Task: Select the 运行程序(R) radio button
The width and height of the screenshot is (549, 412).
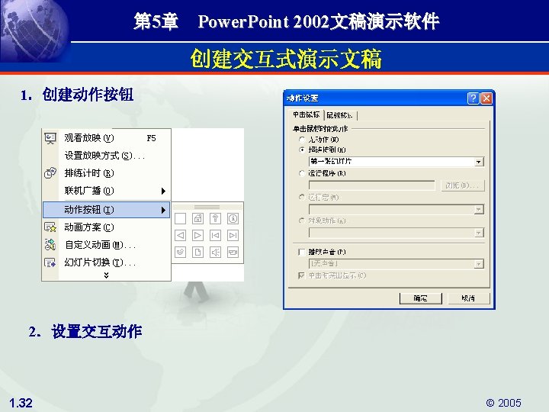Action: coord(302,173)
